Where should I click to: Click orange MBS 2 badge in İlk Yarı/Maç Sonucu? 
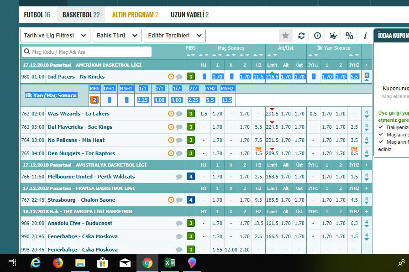[x=94, y=100]
